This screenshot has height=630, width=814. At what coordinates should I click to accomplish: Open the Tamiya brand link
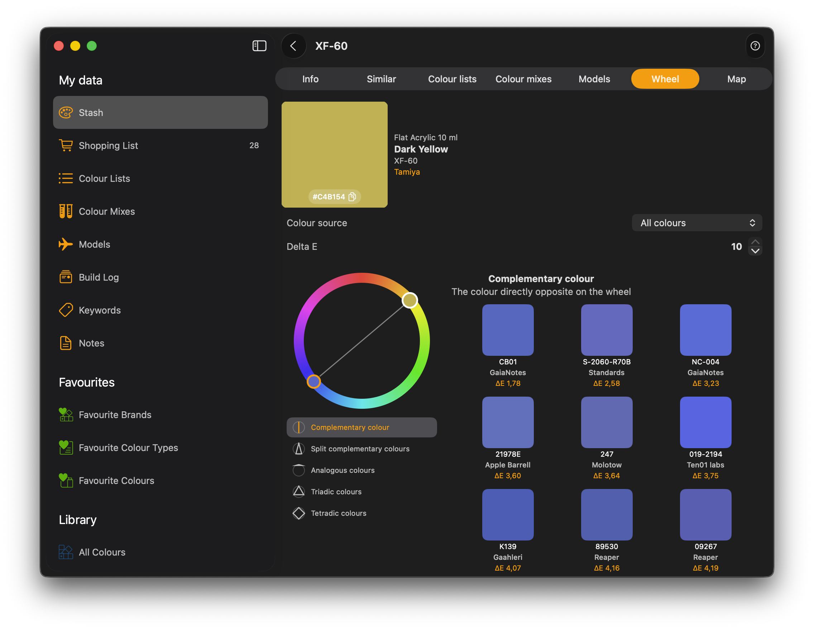pyautogui.click(x=407, y=172)
